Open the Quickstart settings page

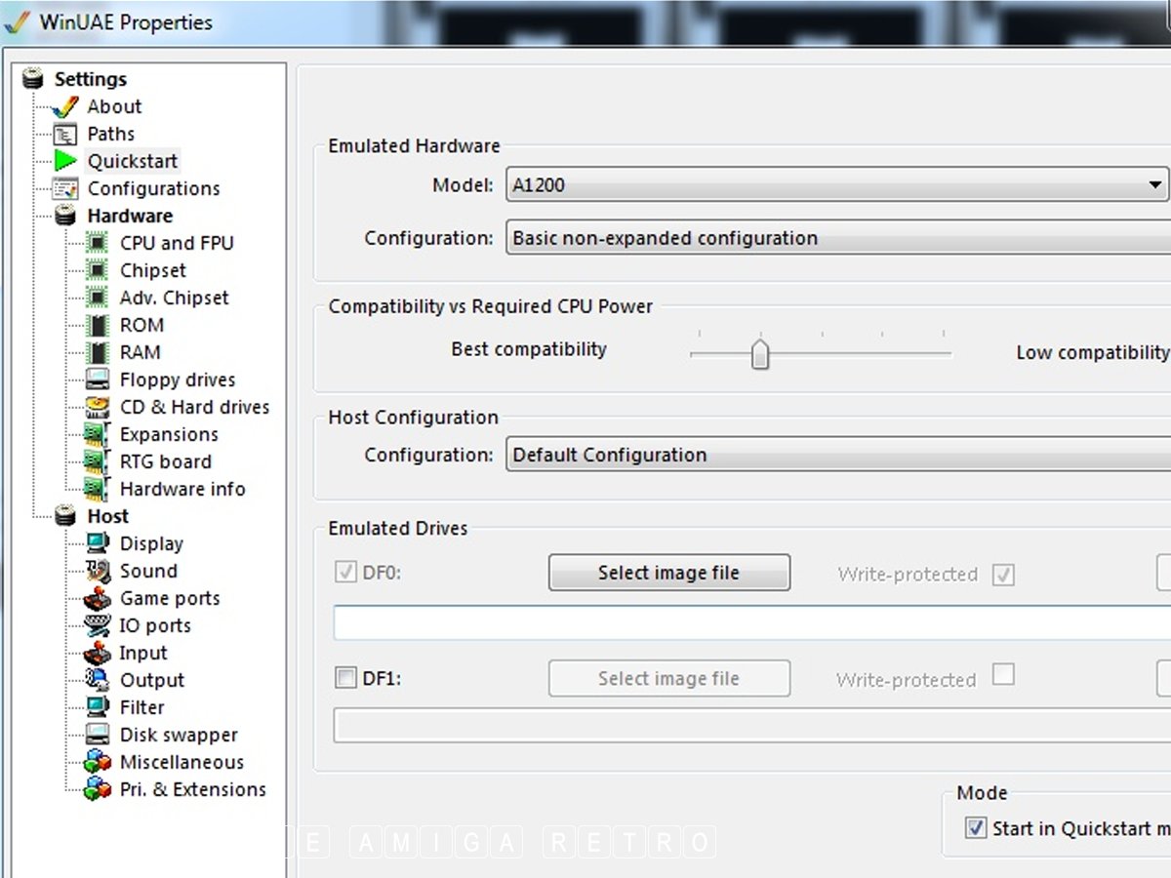tap(133, 161)
